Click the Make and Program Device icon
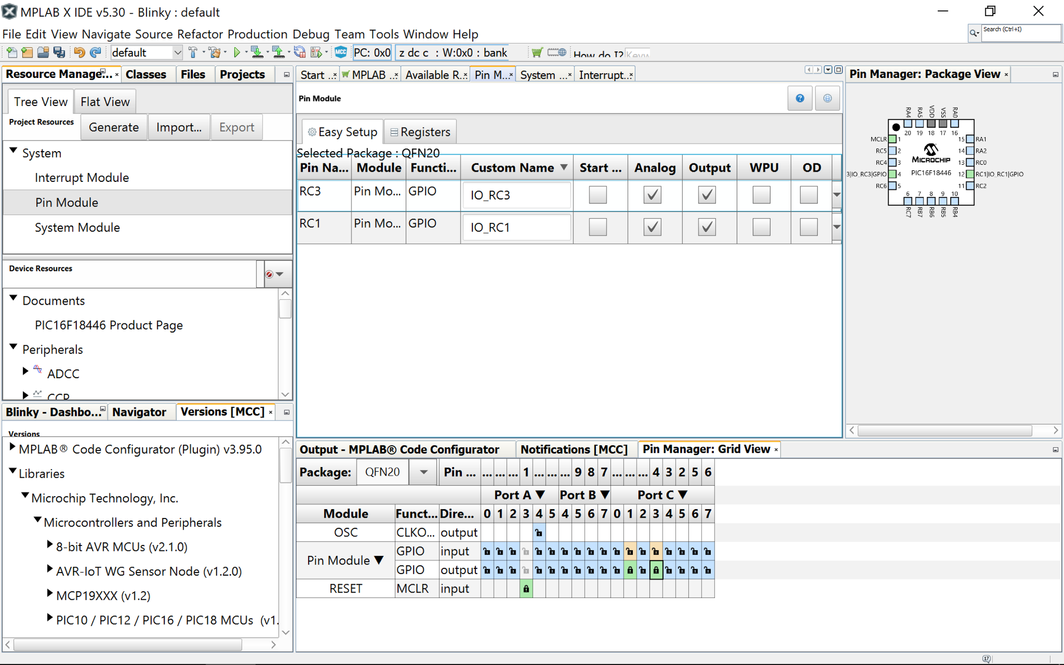1064x665 pixels. click(x=257, y=53)
